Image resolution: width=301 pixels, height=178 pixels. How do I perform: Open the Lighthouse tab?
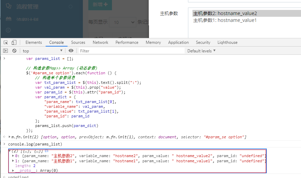227,42
